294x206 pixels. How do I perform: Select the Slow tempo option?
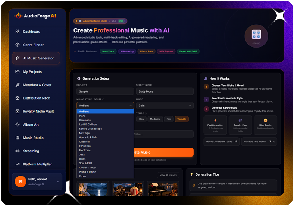(141, 119)
